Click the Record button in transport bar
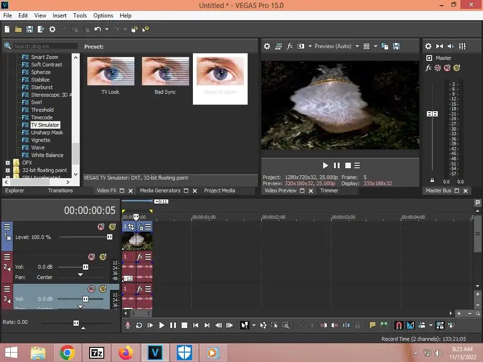The width and height of the screenshot is (483, 362). (x=127, y=325)
